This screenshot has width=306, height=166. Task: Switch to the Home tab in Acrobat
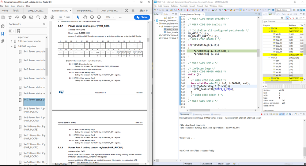5,11
